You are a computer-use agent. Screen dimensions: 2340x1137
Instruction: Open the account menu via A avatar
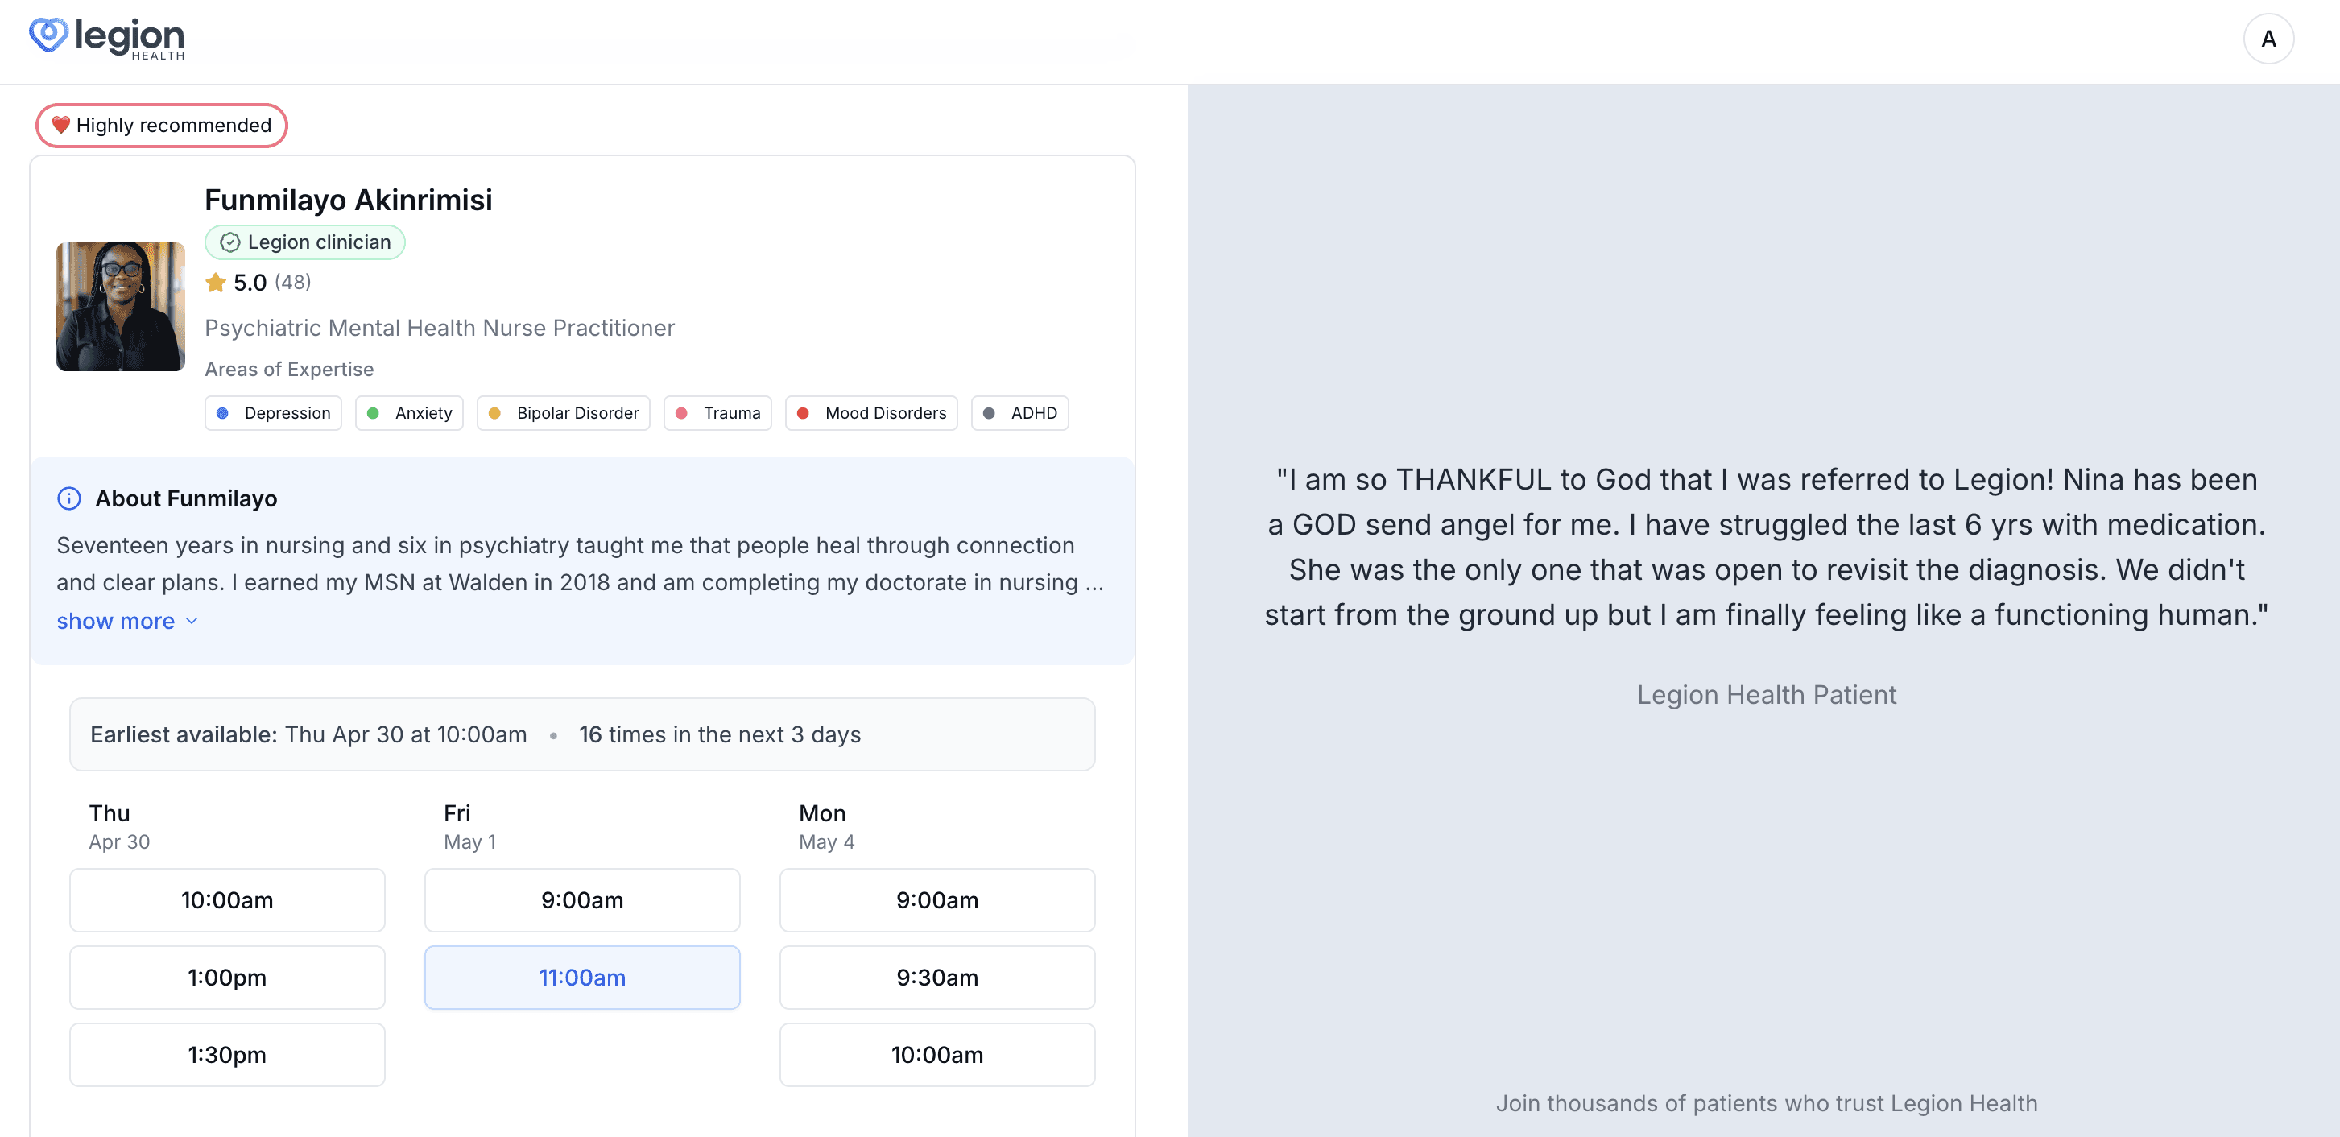tap(2268, 38)
